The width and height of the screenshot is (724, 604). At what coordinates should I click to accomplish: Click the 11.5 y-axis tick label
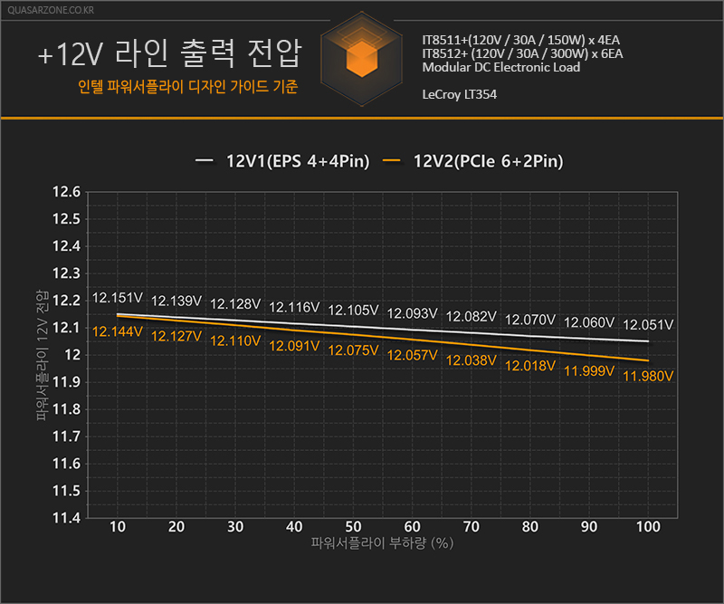(66, 491)
